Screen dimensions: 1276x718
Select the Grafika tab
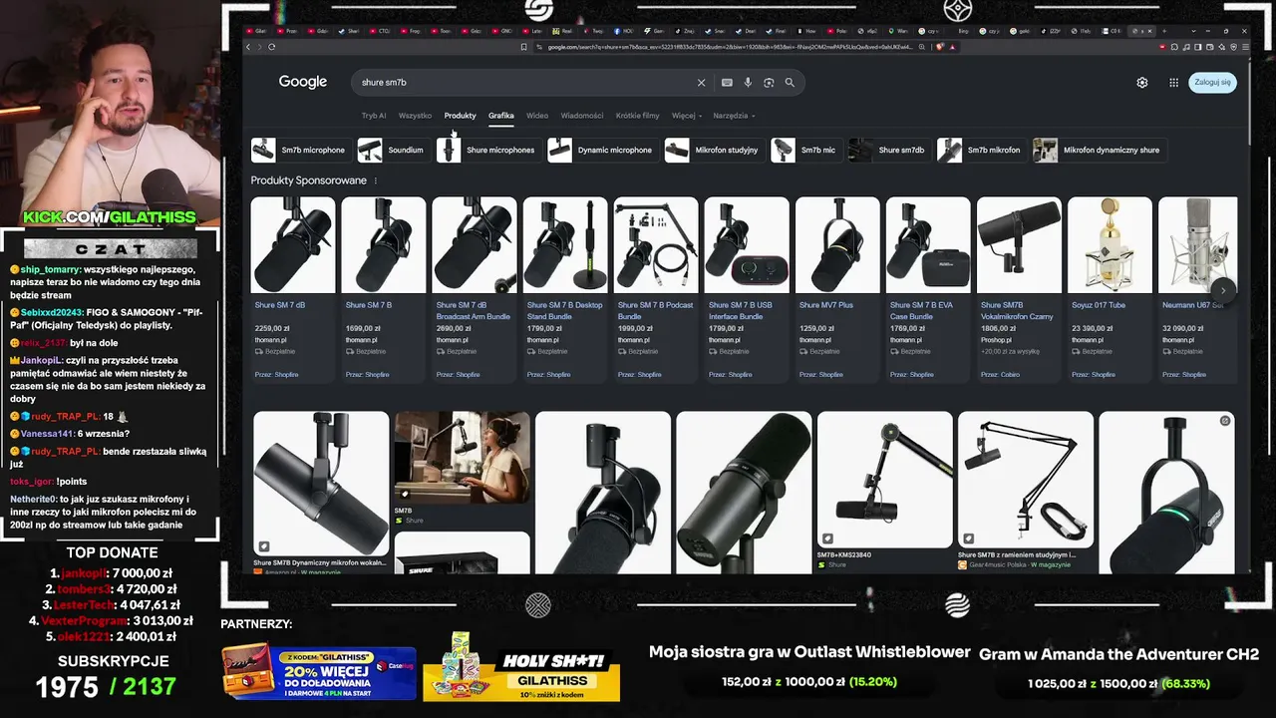[x=501, y=116]
